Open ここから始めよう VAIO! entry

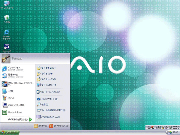tap(48, 117)
